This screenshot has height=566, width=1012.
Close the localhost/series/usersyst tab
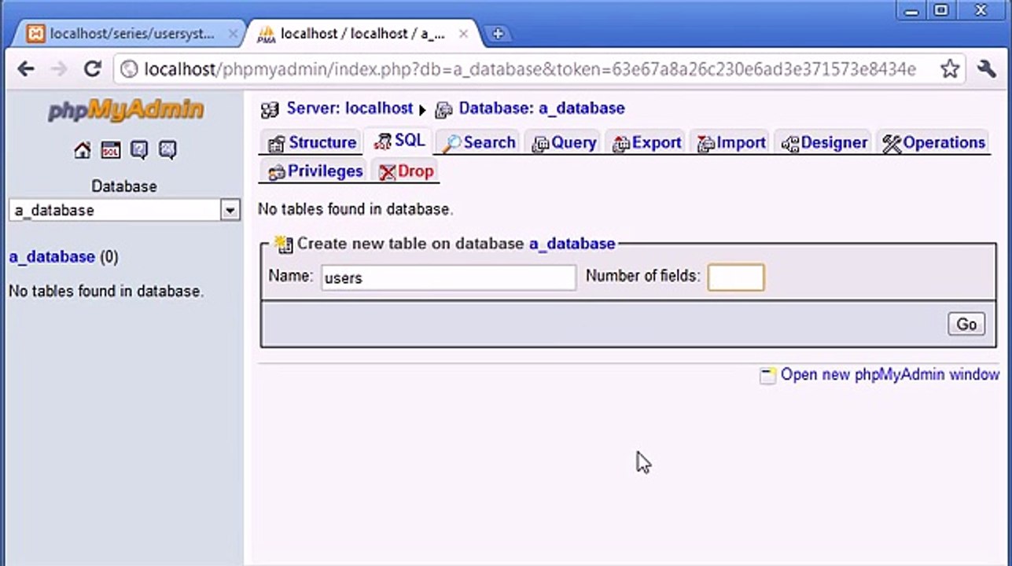pyautogui.click(x=233, y=34)
